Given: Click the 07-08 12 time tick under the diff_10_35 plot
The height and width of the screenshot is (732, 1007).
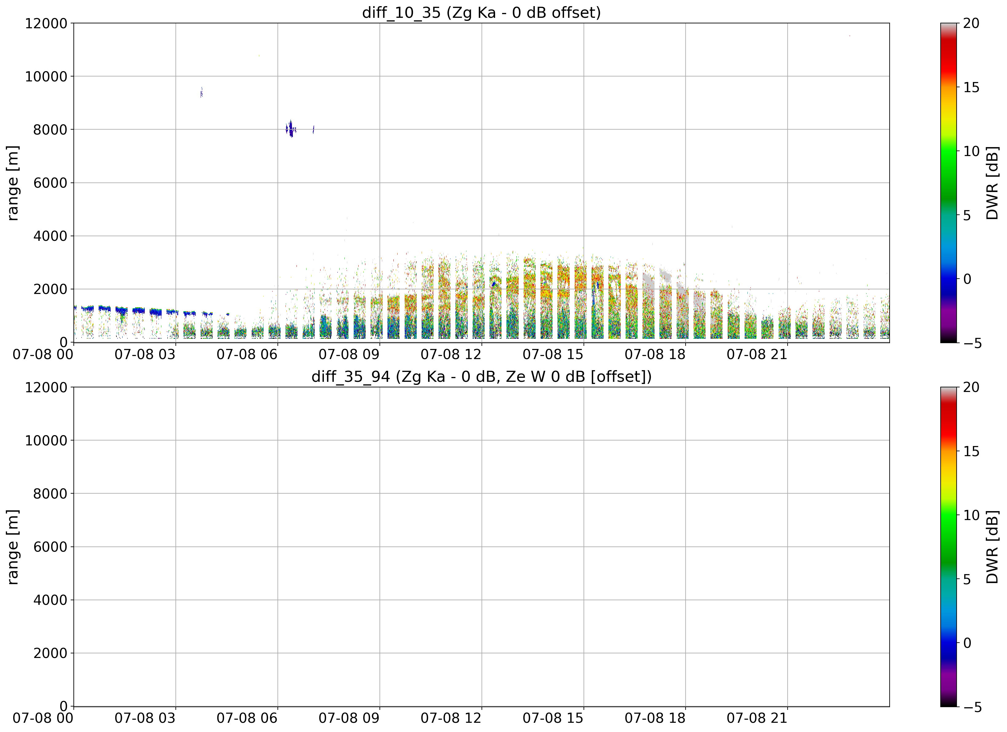Looking at the screenshot, I should [451, 355].
